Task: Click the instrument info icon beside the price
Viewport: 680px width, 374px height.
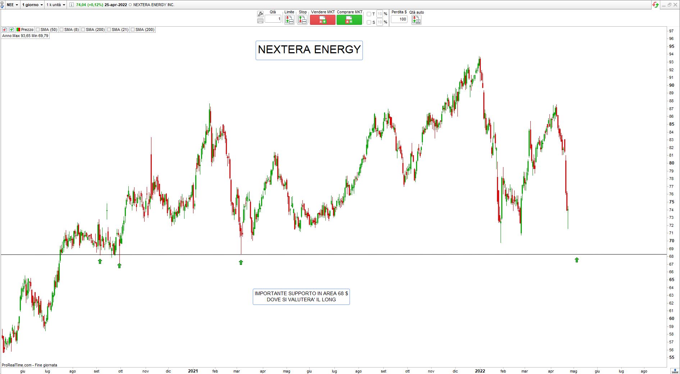Action: point(71,5)
